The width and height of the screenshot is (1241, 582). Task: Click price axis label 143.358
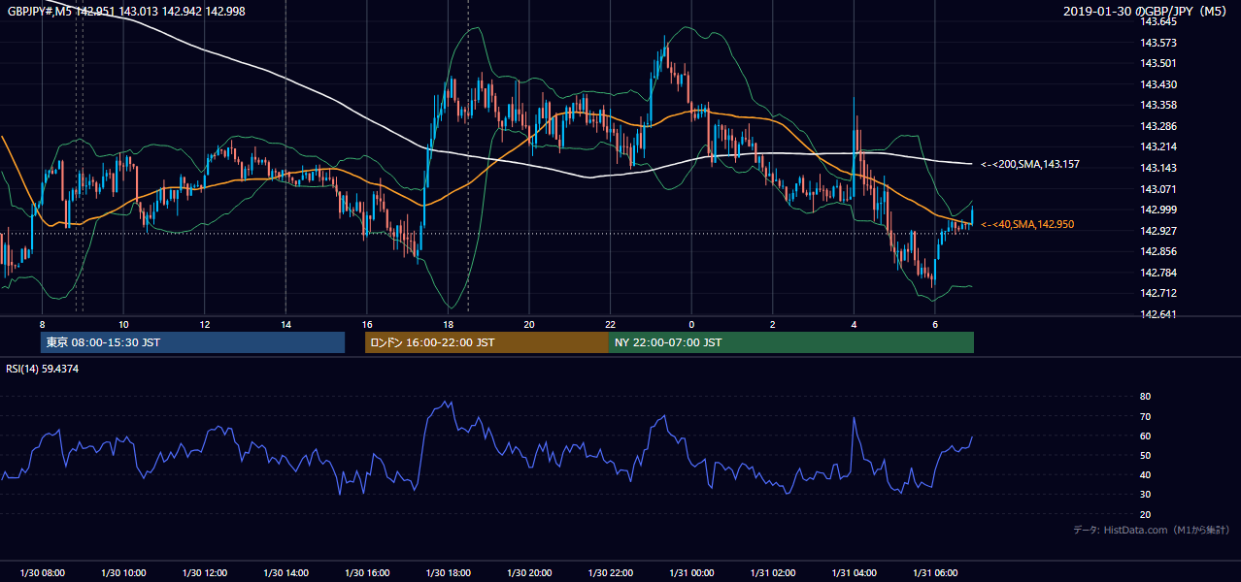tap(1158, 105)
